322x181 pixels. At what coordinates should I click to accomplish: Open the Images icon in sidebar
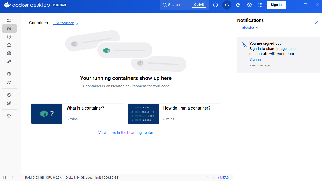pos(9,37)
